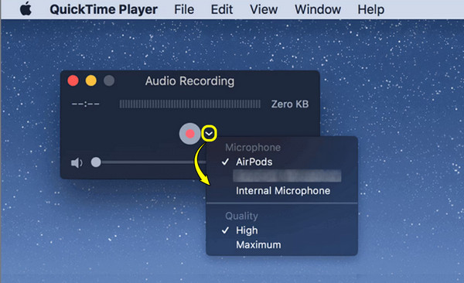
Task: Click the Zero KB file size label
Action: coord(290,104)
